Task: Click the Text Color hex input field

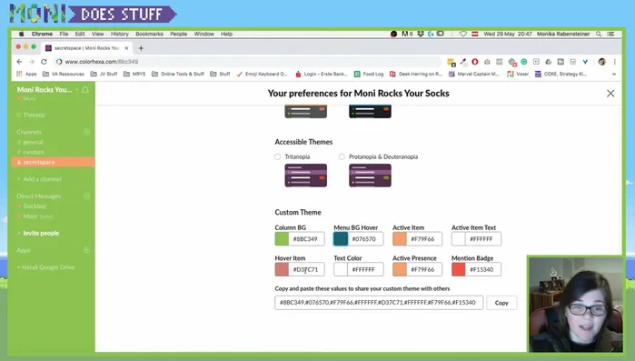Action: point(365,269)
